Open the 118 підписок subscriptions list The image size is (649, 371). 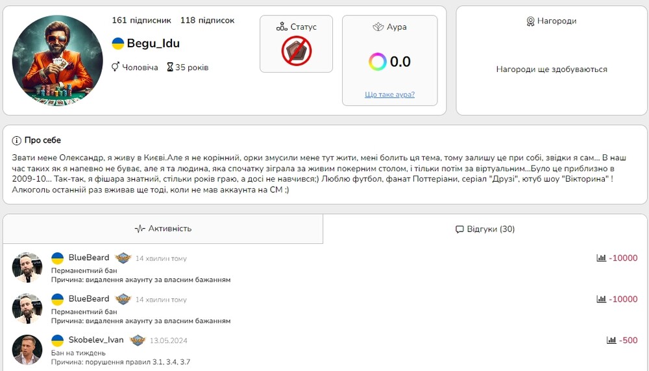pyautogui.click(x=207, y=21)
